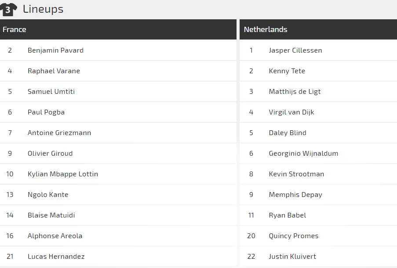This screenshot has width=397, height=268.
Task: Select Ngolo Kante from the lineup
Action: click(48, 195)
